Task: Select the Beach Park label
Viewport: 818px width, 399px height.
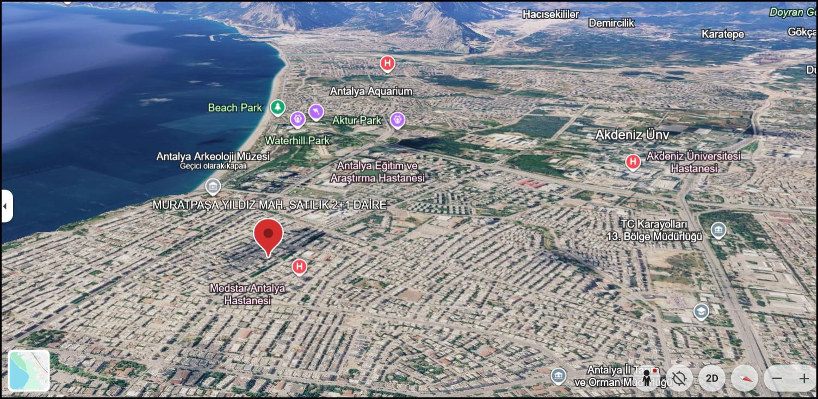Action: tap(235, 108)
